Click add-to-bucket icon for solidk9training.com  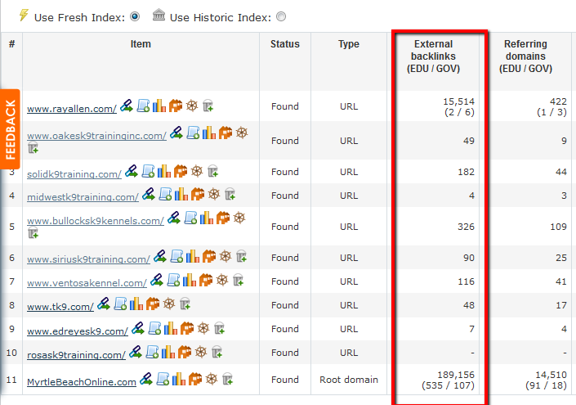(212, 171)
